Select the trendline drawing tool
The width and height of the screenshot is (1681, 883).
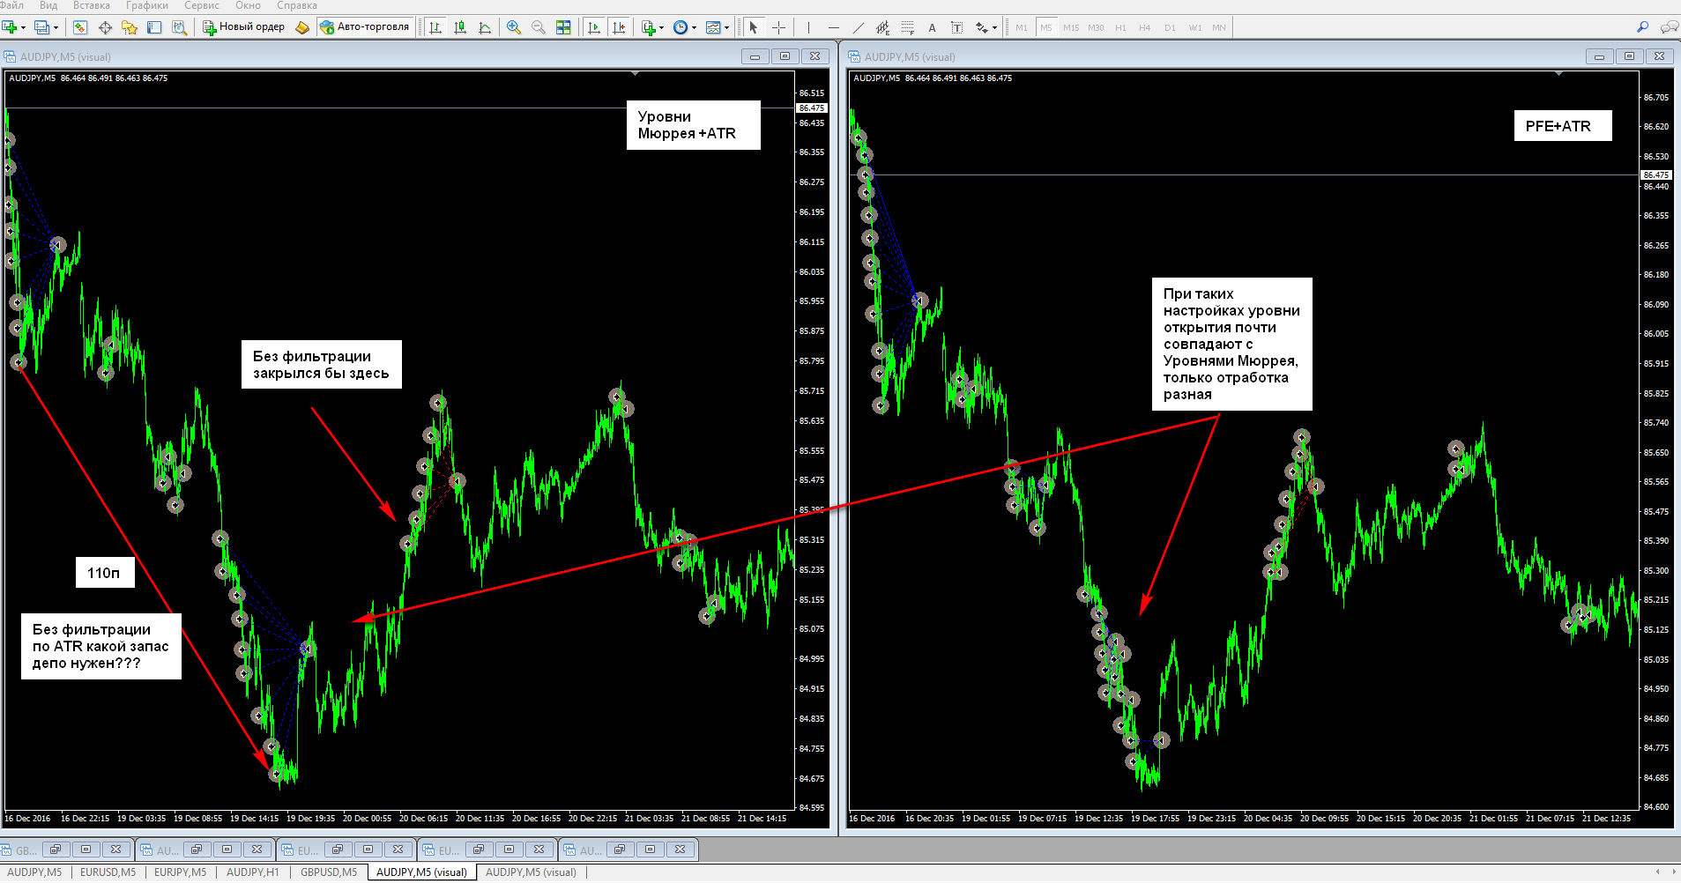click(858, 27)
